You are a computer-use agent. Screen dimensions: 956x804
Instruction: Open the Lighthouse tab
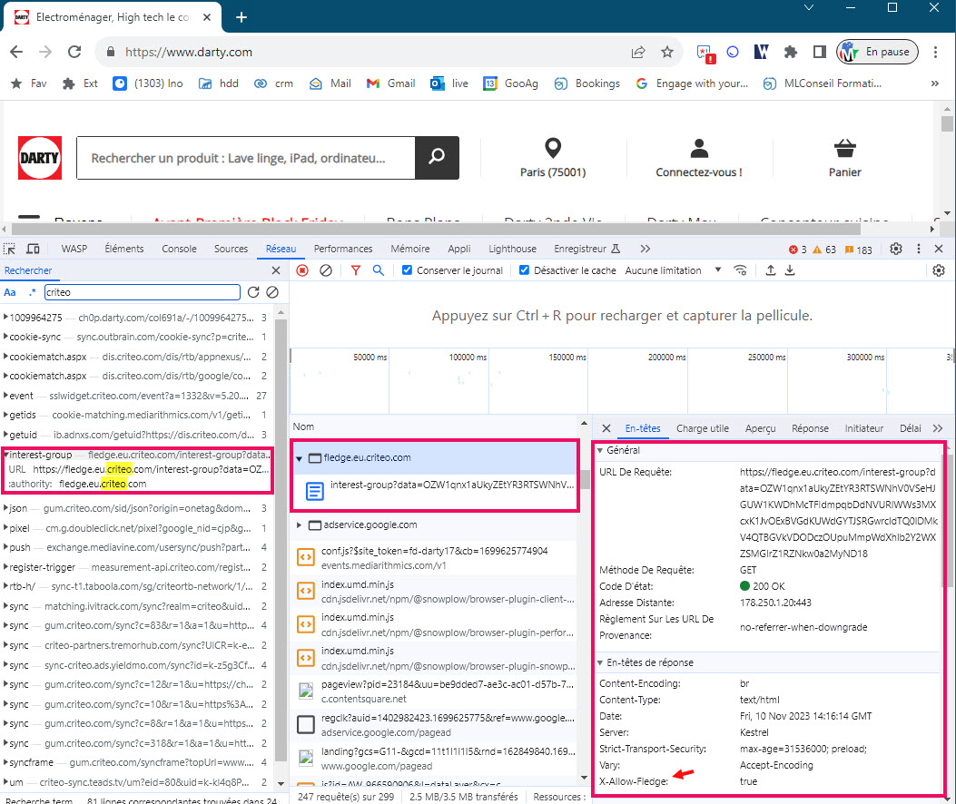click(512, 249)
